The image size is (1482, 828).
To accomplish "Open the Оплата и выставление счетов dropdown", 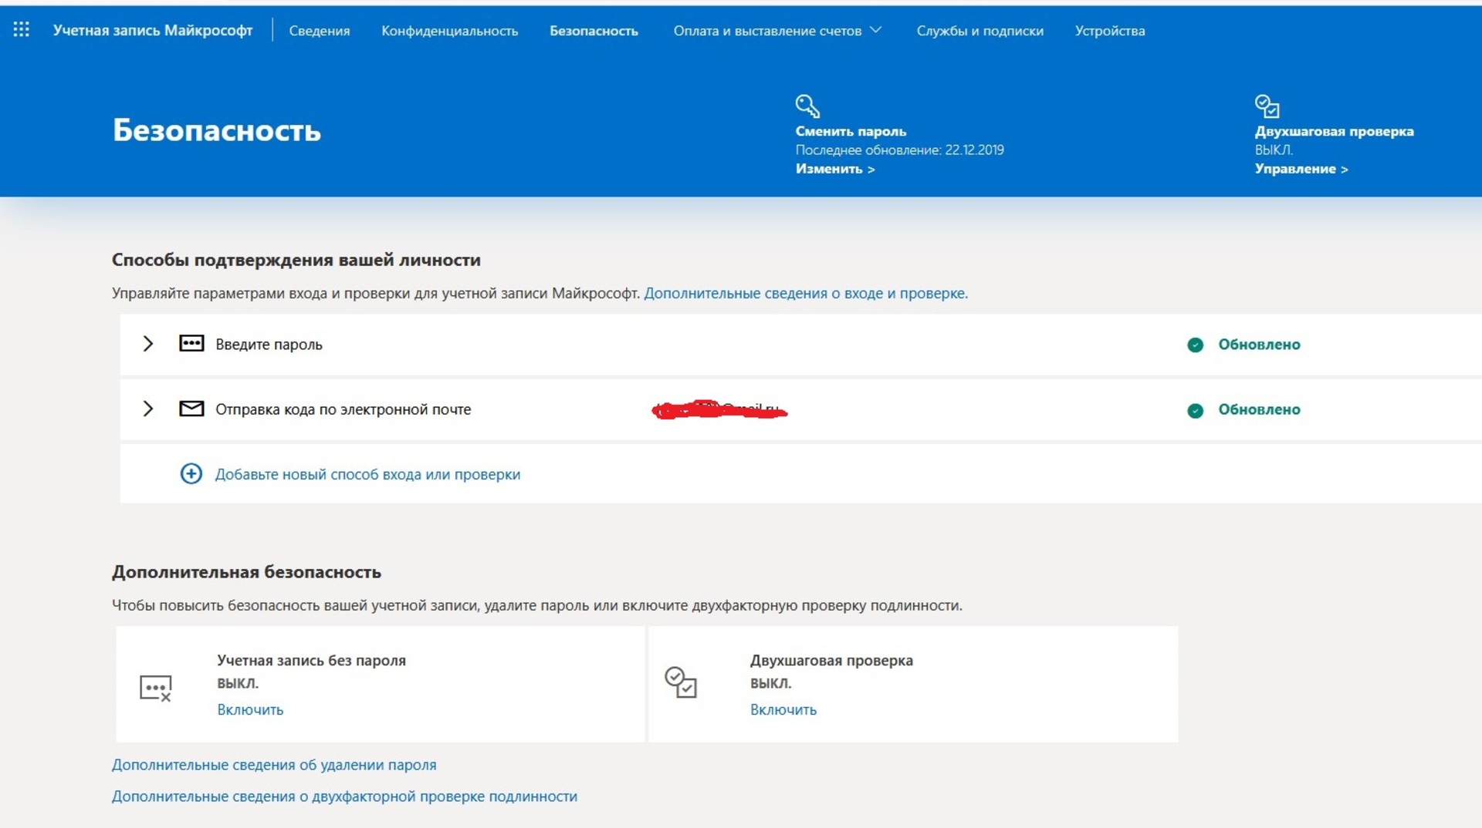I will click(777, 31).
